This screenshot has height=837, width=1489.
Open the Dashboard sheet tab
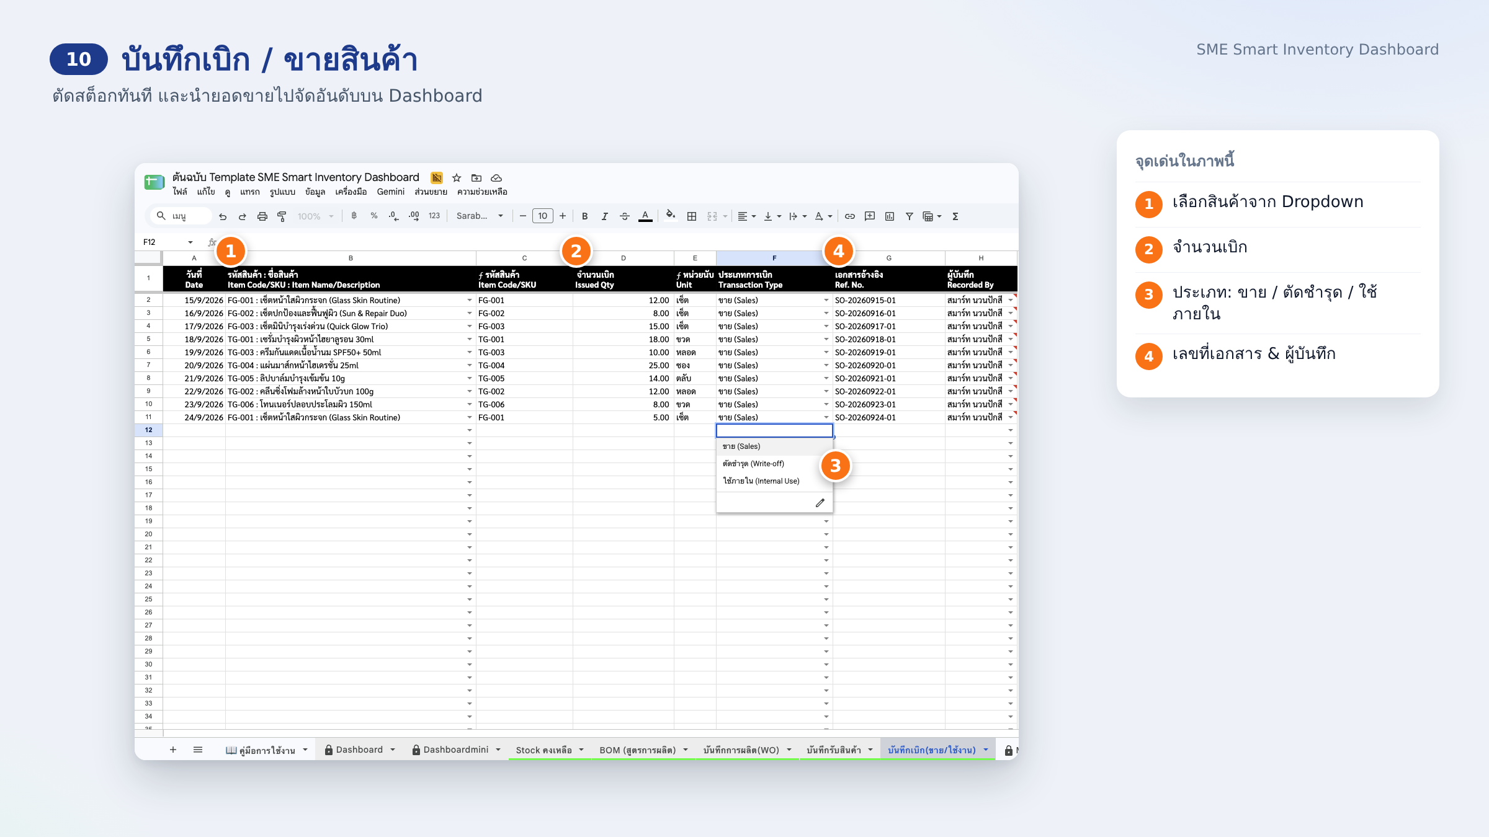point(359,750)
